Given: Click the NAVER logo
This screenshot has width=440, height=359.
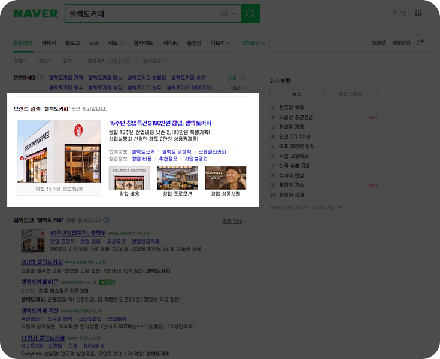Looking at the screenshot, I should tap(36, 13).
